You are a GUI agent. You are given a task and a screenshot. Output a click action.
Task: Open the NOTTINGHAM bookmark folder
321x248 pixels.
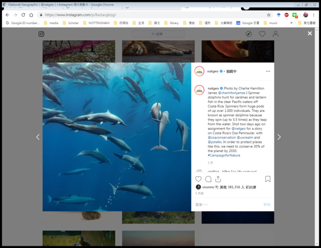pyautogui.click(x=96, y=23)
